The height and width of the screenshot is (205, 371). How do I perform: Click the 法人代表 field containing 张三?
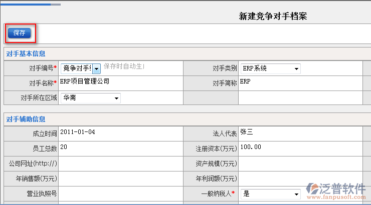click(300, 133)
